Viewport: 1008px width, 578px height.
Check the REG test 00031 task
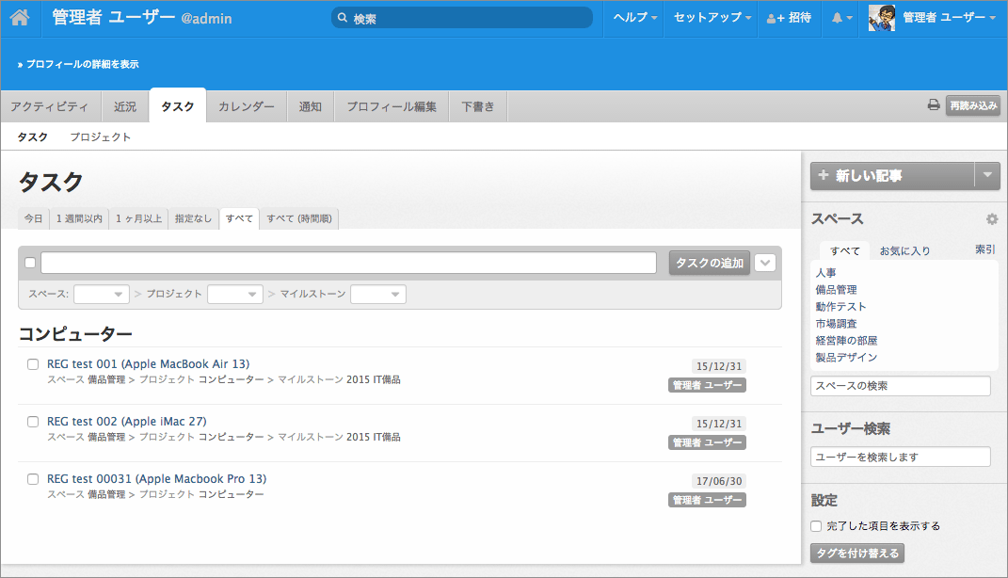coord(33,479)
